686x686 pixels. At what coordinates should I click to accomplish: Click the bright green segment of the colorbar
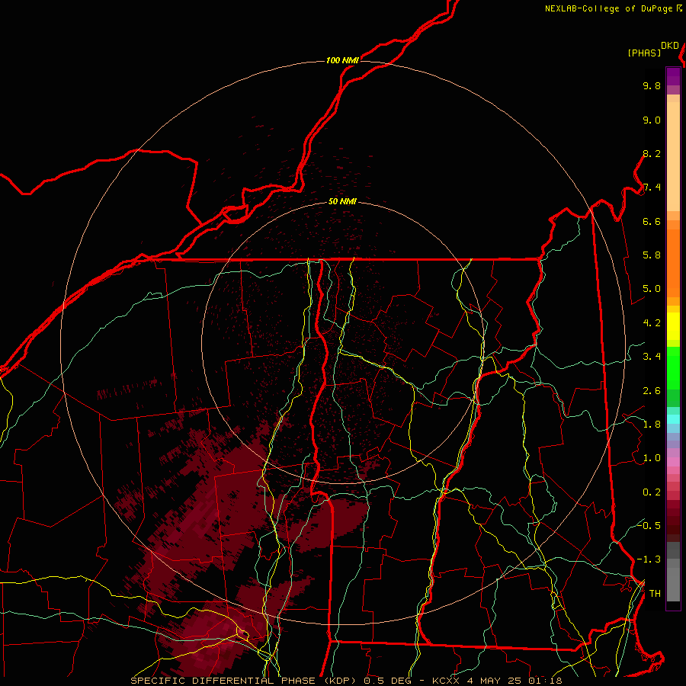(673, 367)
